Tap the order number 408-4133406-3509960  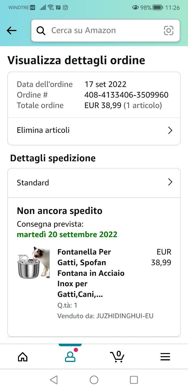coord(126,95)
